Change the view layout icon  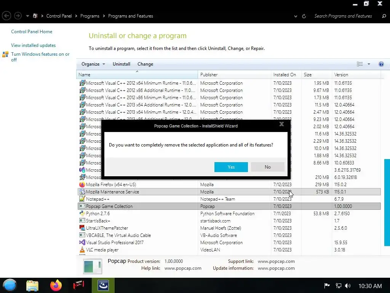pyautogui.click(x=360, y=64)
